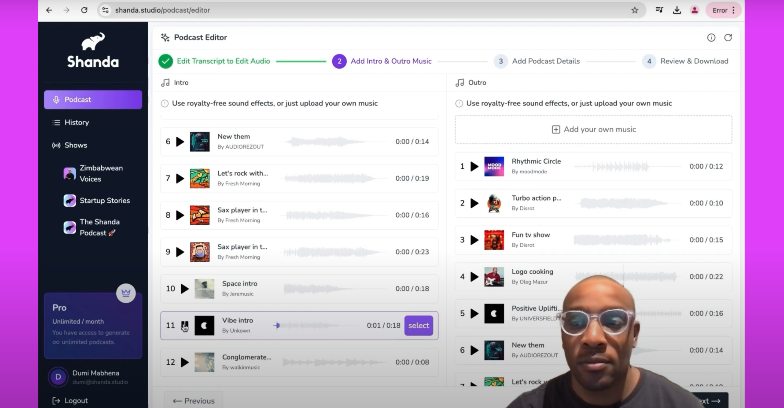Seek within Rhythmic Circle waveform
This screenshot has width=784, height=408.
(627, 166)
